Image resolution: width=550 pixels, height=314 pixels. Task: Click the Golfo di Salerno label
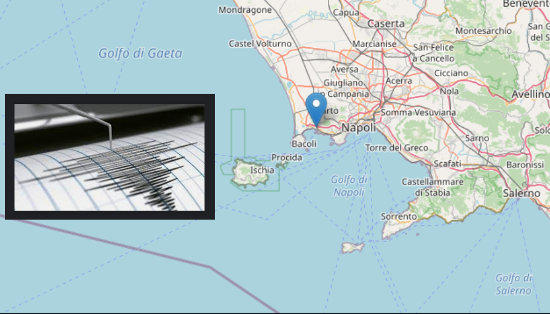tap(514, 284)
